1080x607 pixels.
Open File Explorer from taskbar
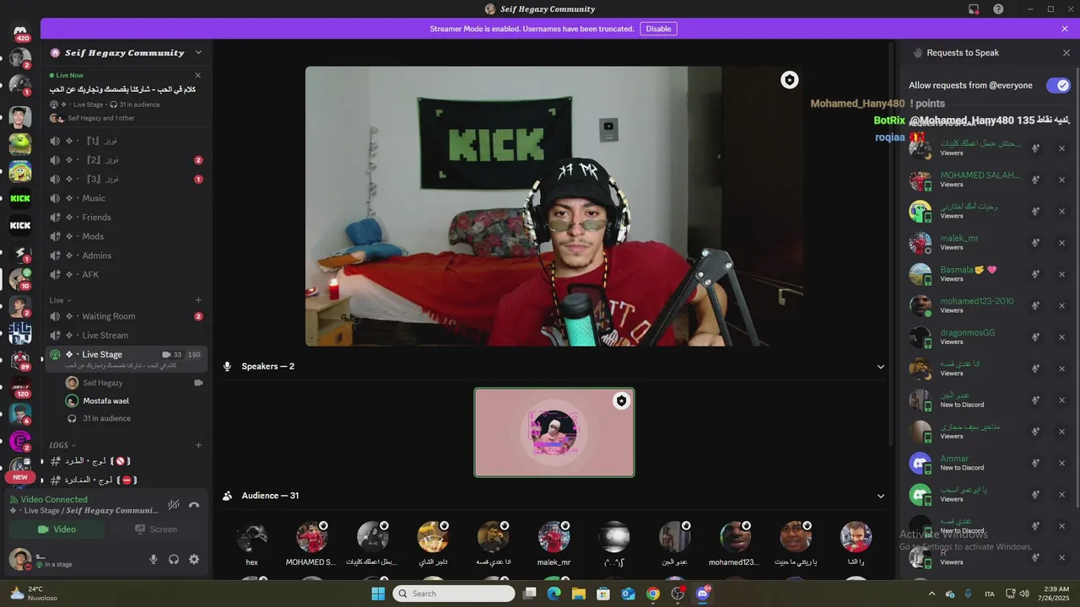pos(579,594)
